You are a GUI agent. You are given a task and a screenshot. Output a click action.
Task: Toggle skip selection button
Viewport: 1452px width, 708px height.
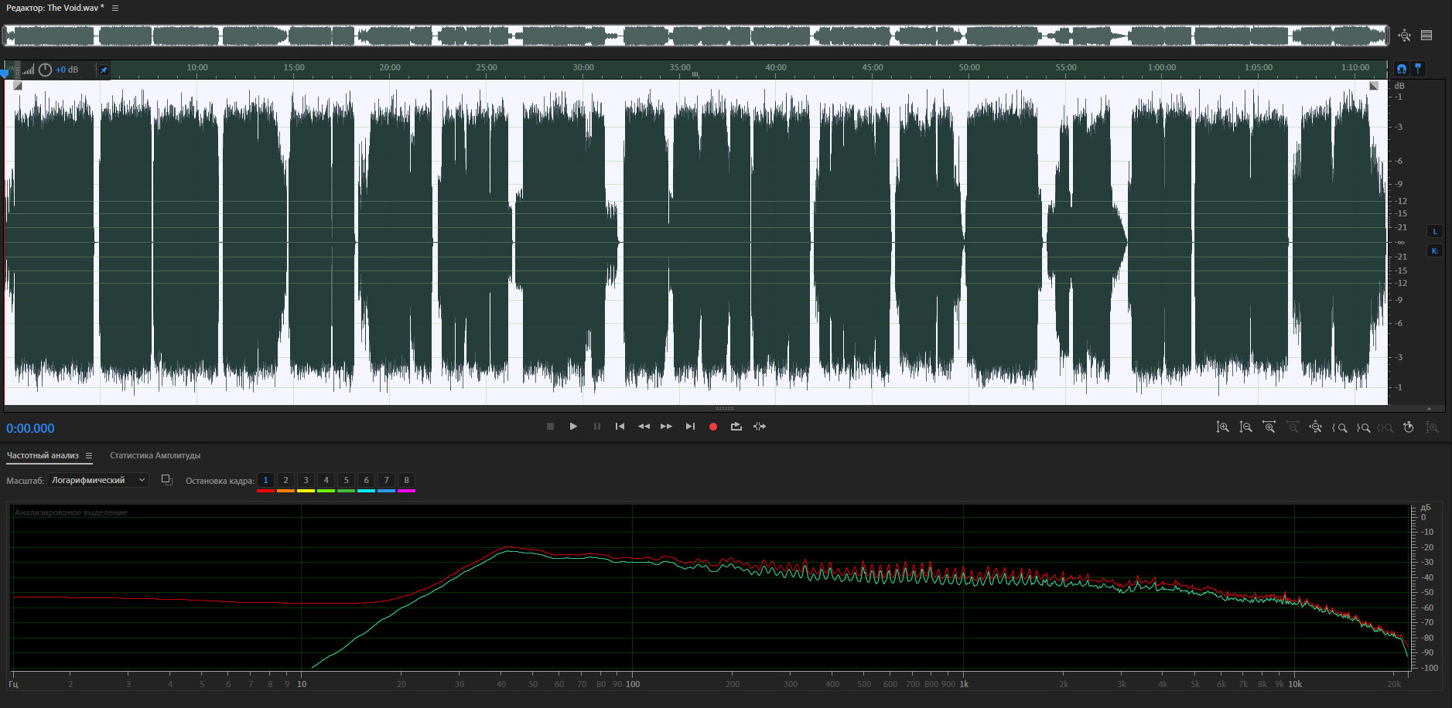tap(760, 427)
